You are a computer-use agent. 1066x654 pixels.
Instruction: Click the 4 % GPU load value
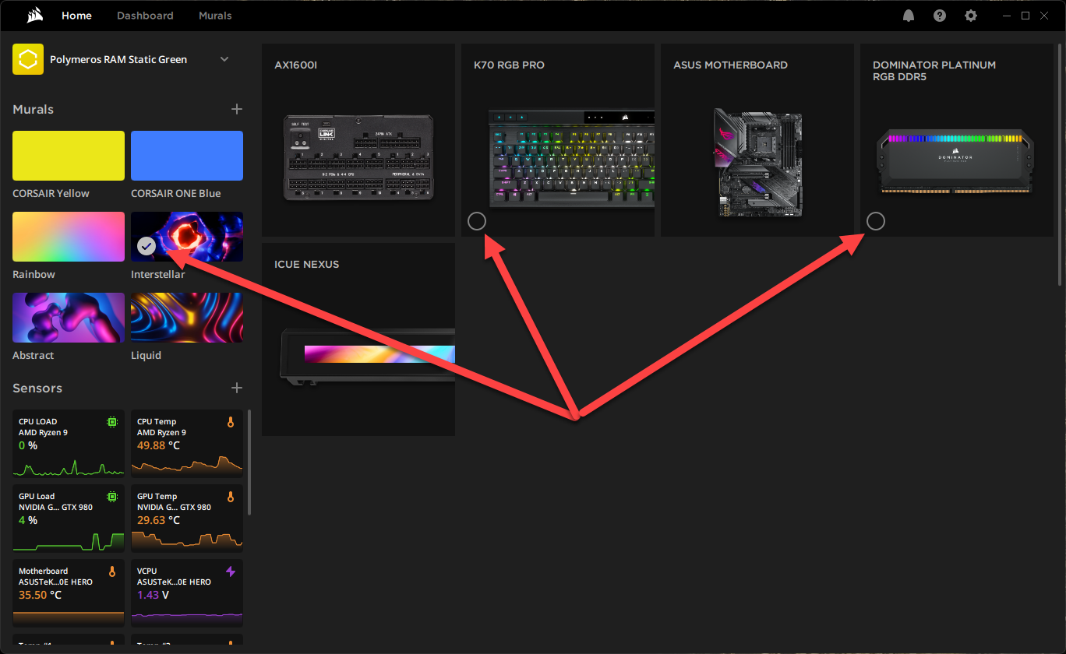[x=28, y=520]
